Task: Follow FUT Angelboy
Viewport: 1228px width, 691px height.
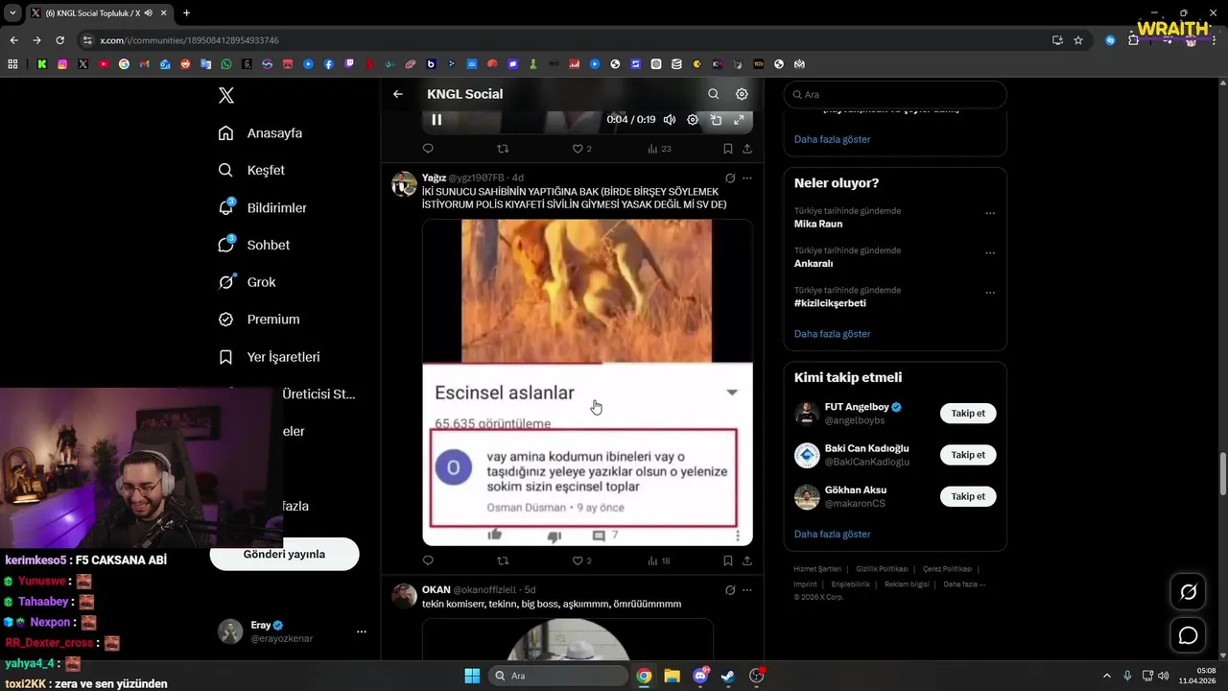Action: [968, 414]
